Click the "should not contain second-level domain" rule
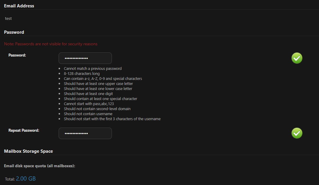 point(97,109)
